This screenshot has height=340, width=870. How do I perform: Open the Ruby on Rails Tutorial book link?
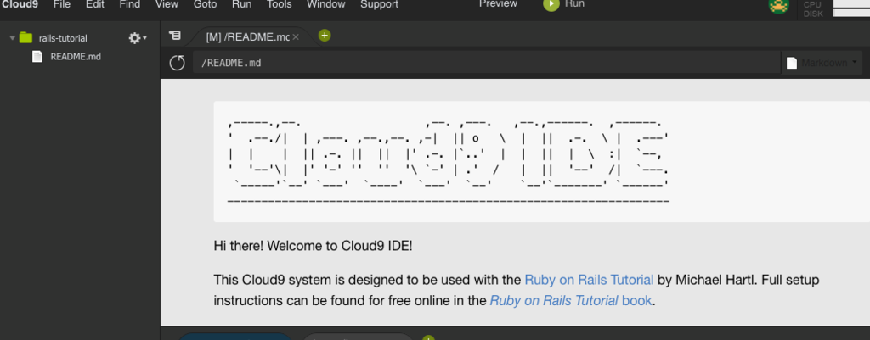click(571, 301)
